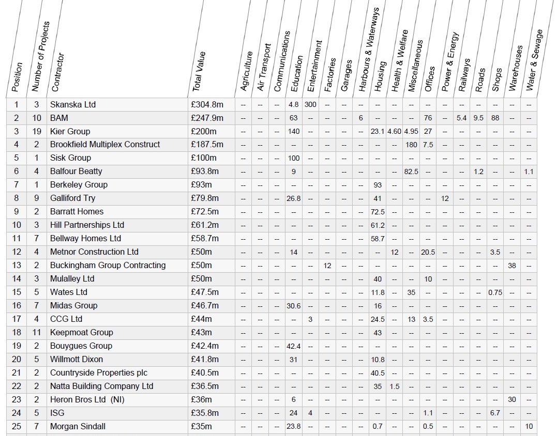Select the Water & Sewage column header

point(534,60)
